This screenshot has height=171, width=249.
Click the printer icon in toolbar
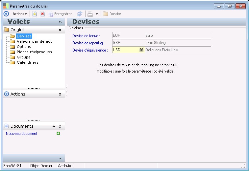pos(90,14)
